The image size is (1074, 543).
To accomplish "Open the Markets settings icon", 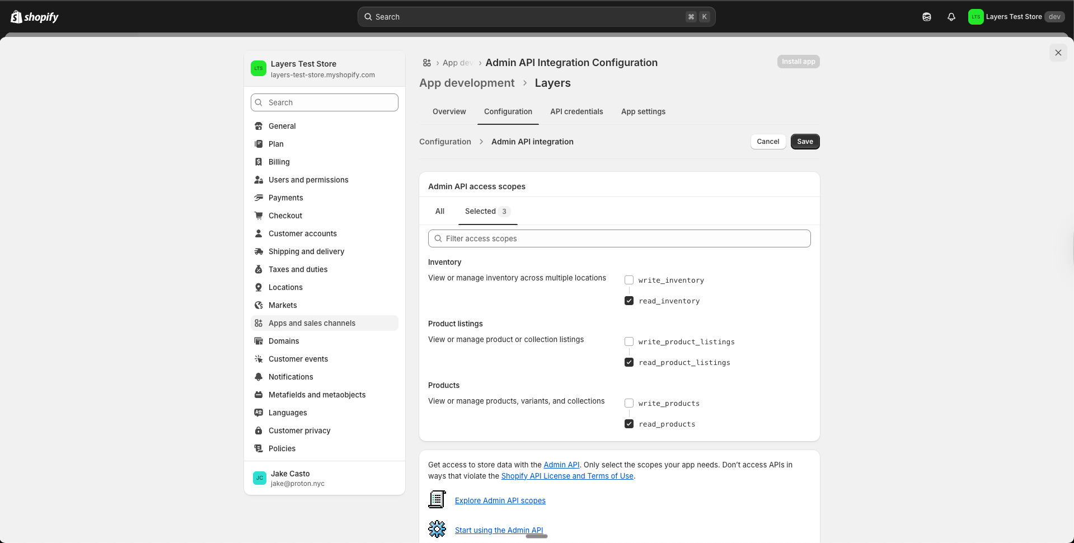I will (x=258, y=305).
